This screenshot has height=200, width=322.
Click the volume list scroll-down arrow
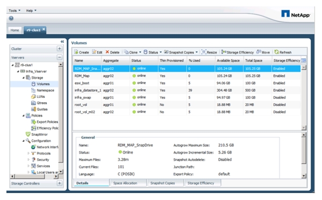pos(304,128)
